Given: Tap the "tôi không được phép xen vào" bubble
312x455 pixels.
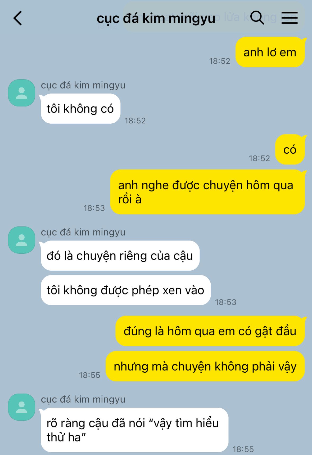Looking at the screenshot, I should pyautogui.click(x=125, y=290).
